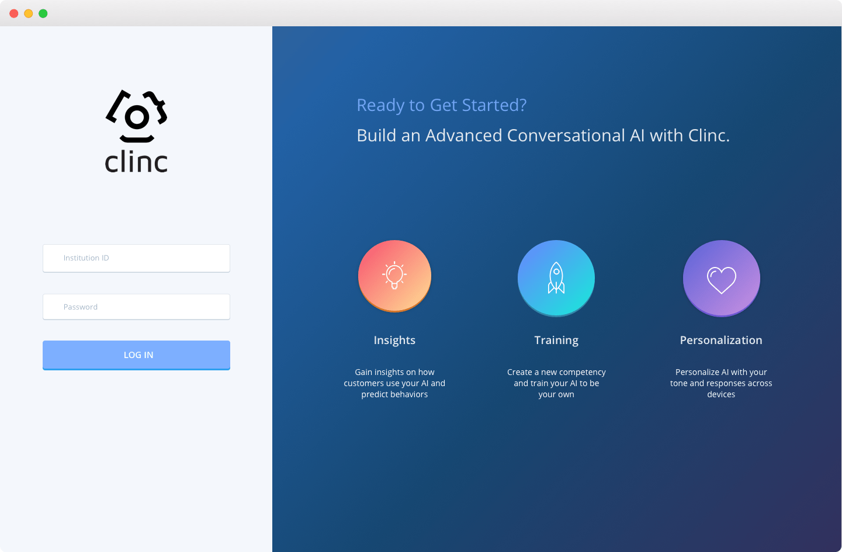The width and height of the screenshot is (842, 552).
Task: Click the yellow minimize window control
Action: (28, 13)
